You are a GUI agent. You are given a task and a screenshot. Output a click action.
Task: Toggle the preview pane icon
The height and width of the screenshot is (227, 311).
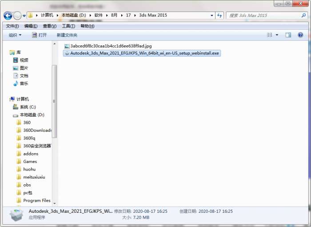click(x=288, y=35)
